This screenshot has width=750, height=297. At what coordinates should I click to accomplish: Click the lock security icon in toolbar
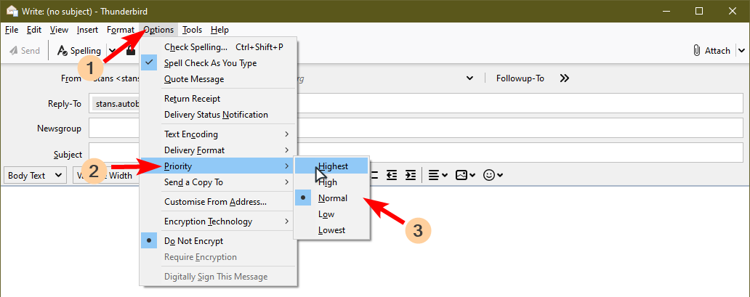(x=130, y=50)
